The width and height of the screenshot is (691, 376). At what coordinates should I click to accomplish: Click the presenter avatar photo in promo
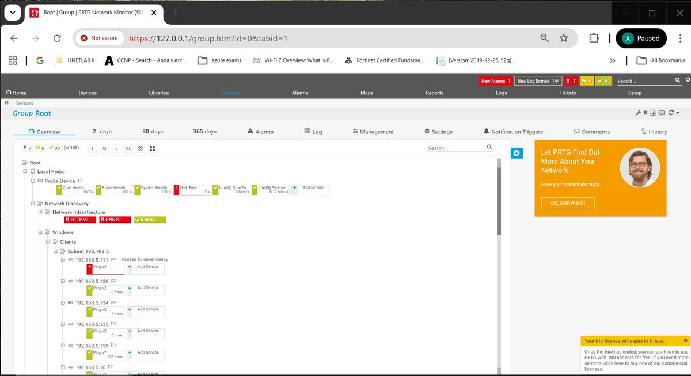640,167
